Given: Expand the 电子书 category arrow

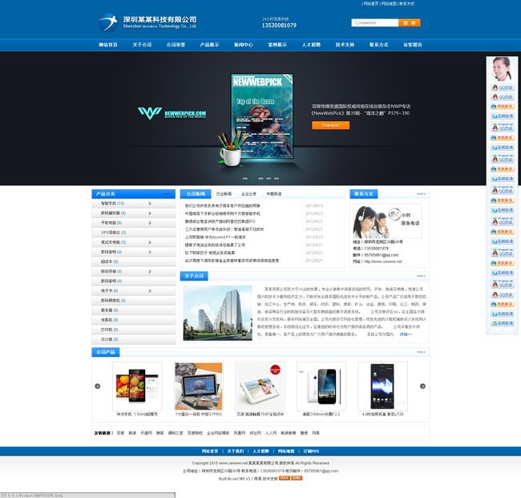Looking at the screenshot, I should (150, 291).
